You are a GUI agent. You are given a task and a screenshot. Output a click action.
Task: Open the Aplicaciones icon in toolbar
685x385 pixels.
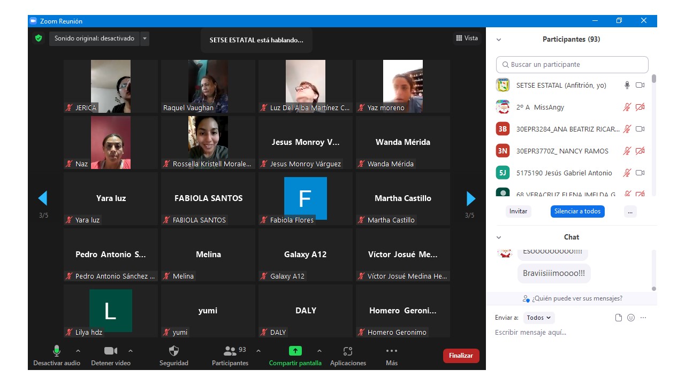348,351
